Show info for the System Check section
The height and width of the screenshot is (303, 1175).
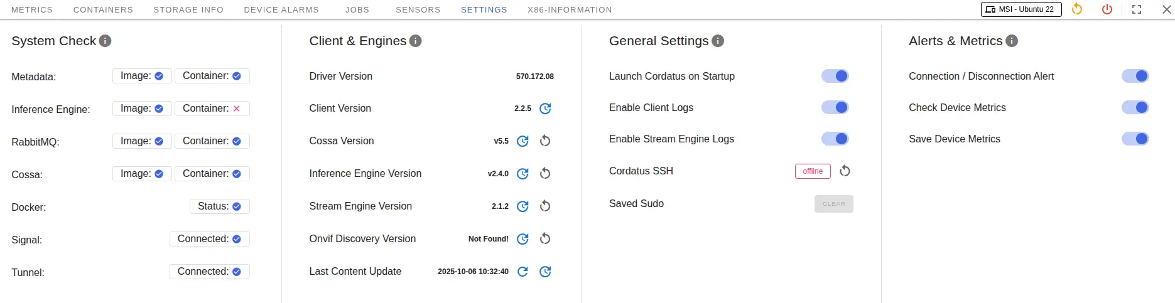(x=106, y=41)
